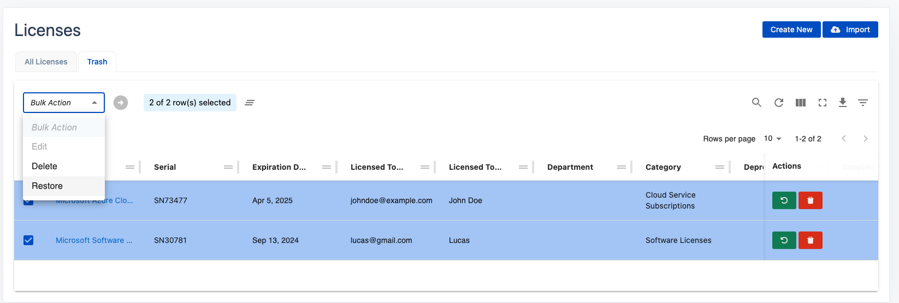899x303 pixels.
Task: Permanently delete the John Doe license row
Action: coord(810,200)
